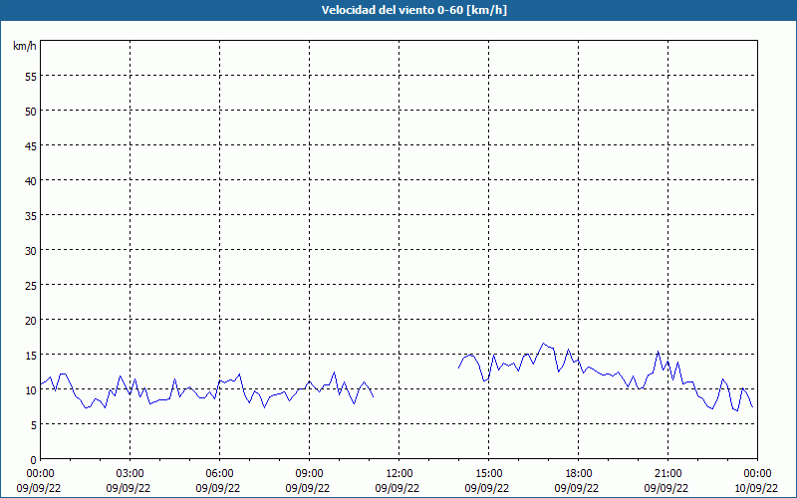Click the y-axis value 45
797x498 pixels.
tap(31, 145)
